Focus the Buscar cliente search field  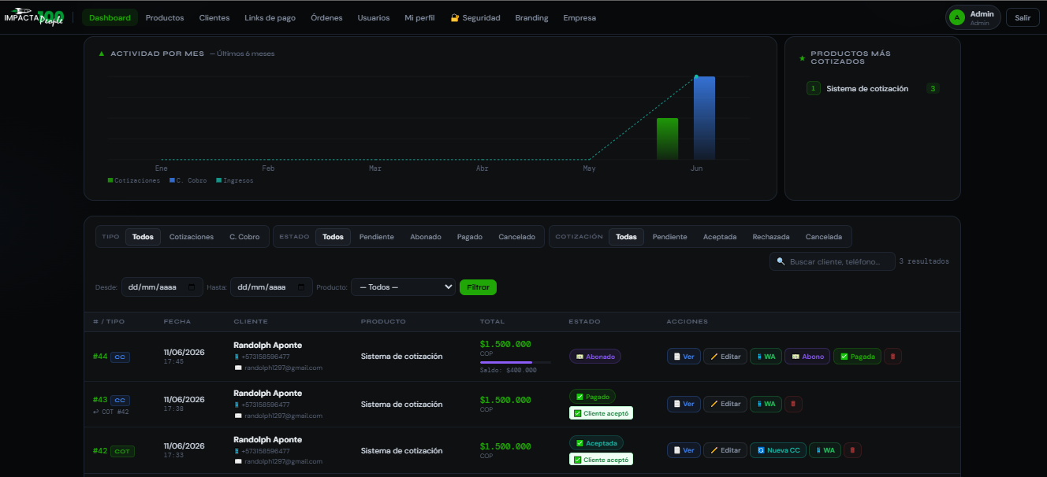pos(833,261)
